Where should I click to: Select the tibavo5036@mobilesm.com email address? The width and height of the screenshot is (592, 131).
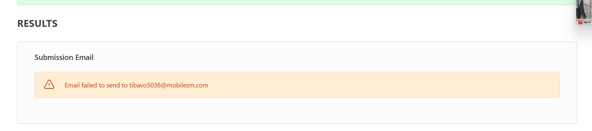click(169, 85)
